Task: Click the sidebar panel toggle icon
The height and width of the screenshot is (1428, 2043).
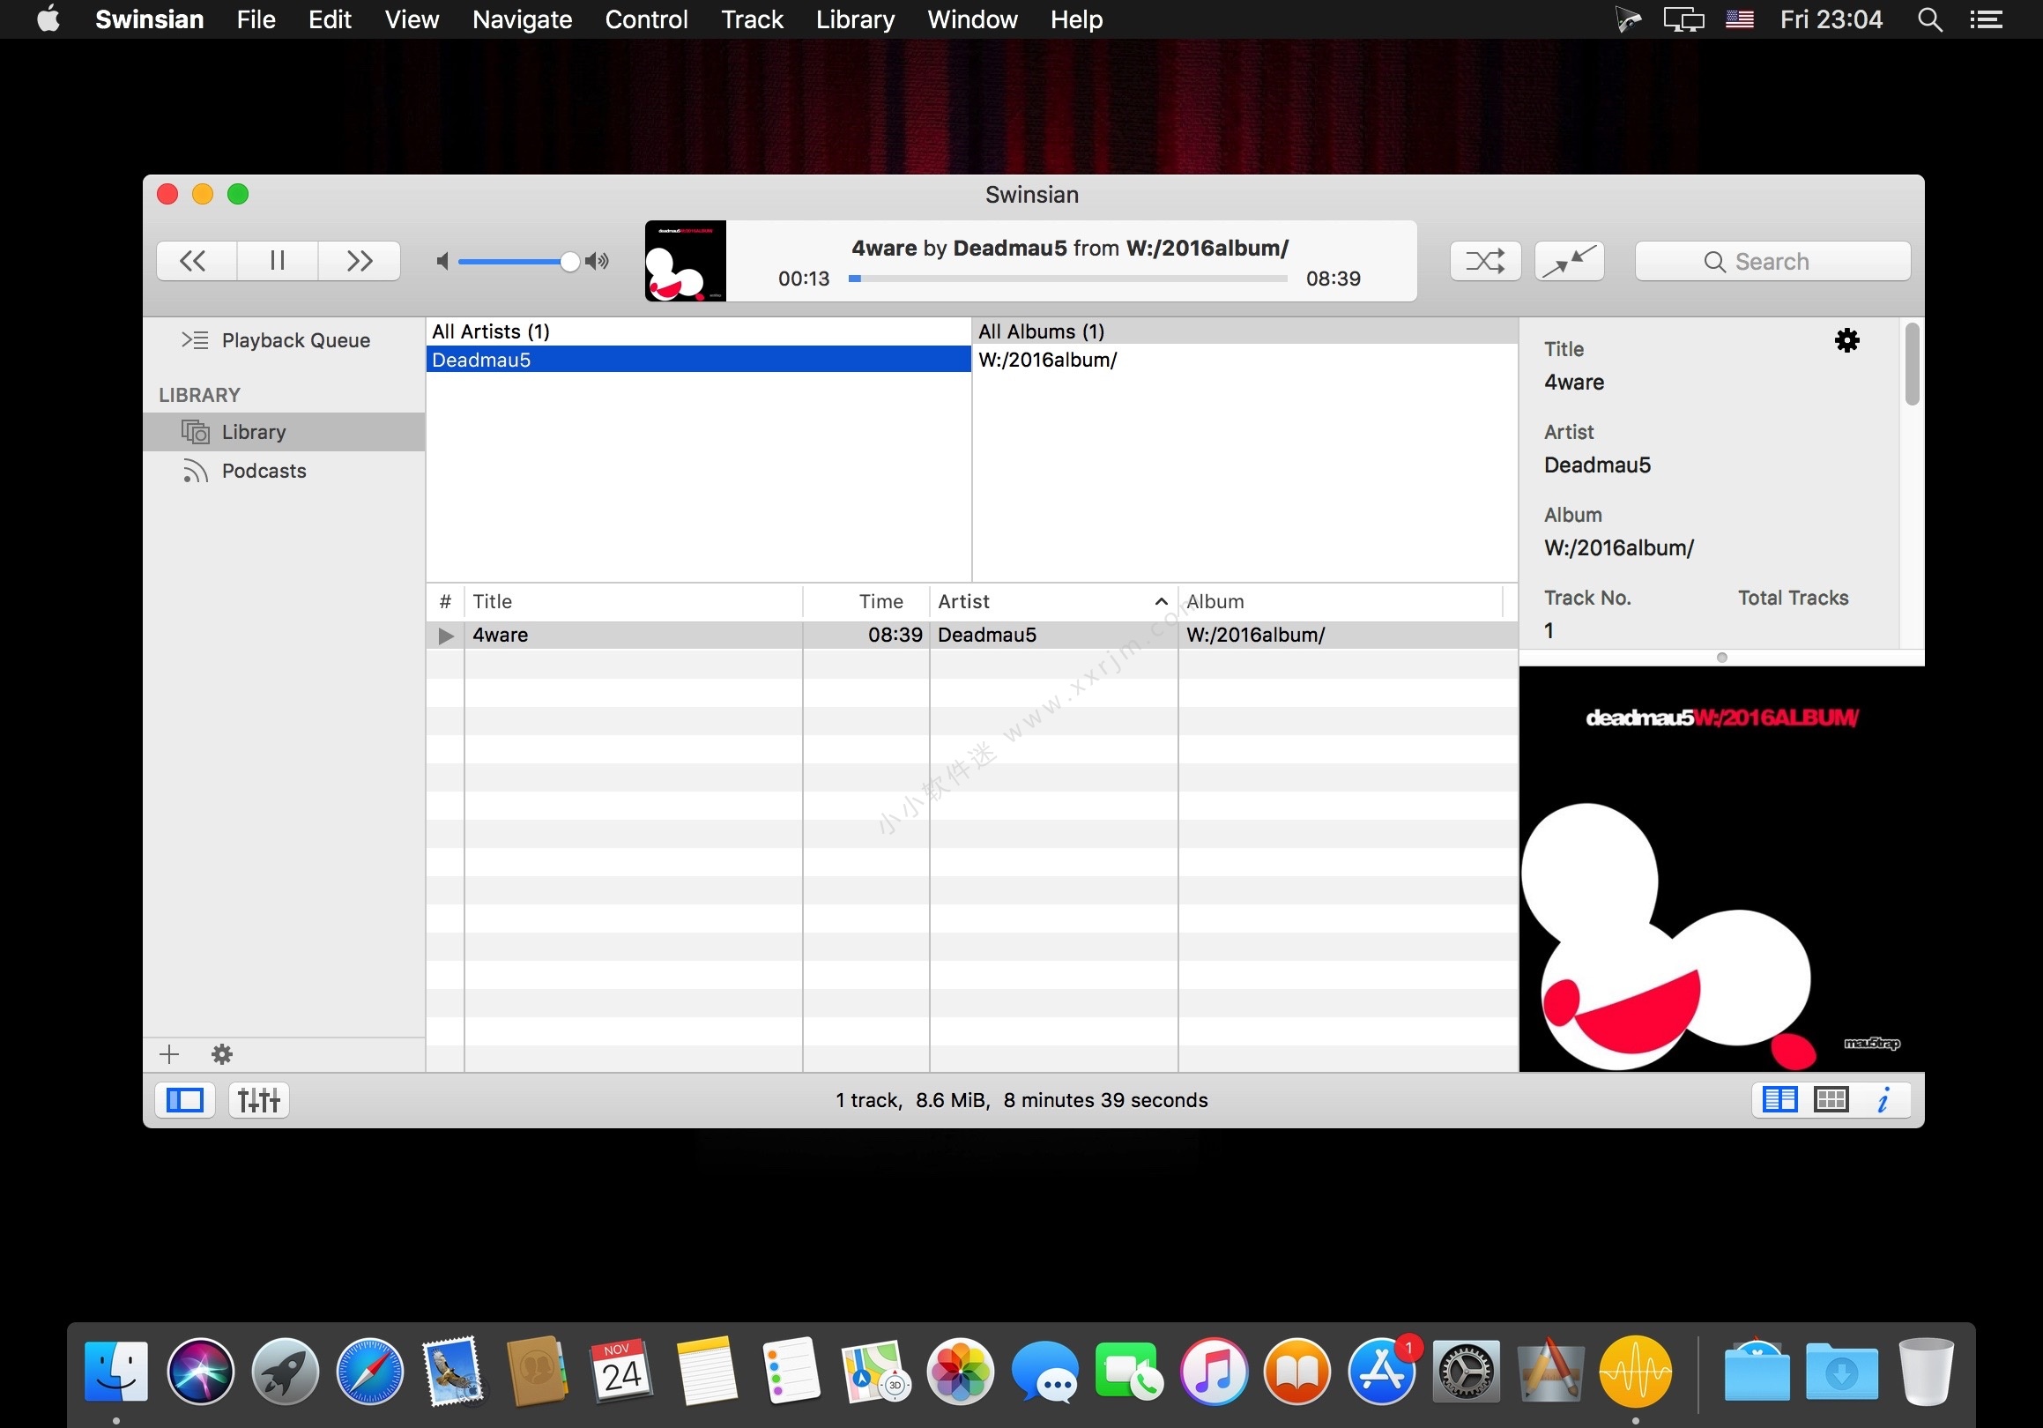Action: (183, 1099)
